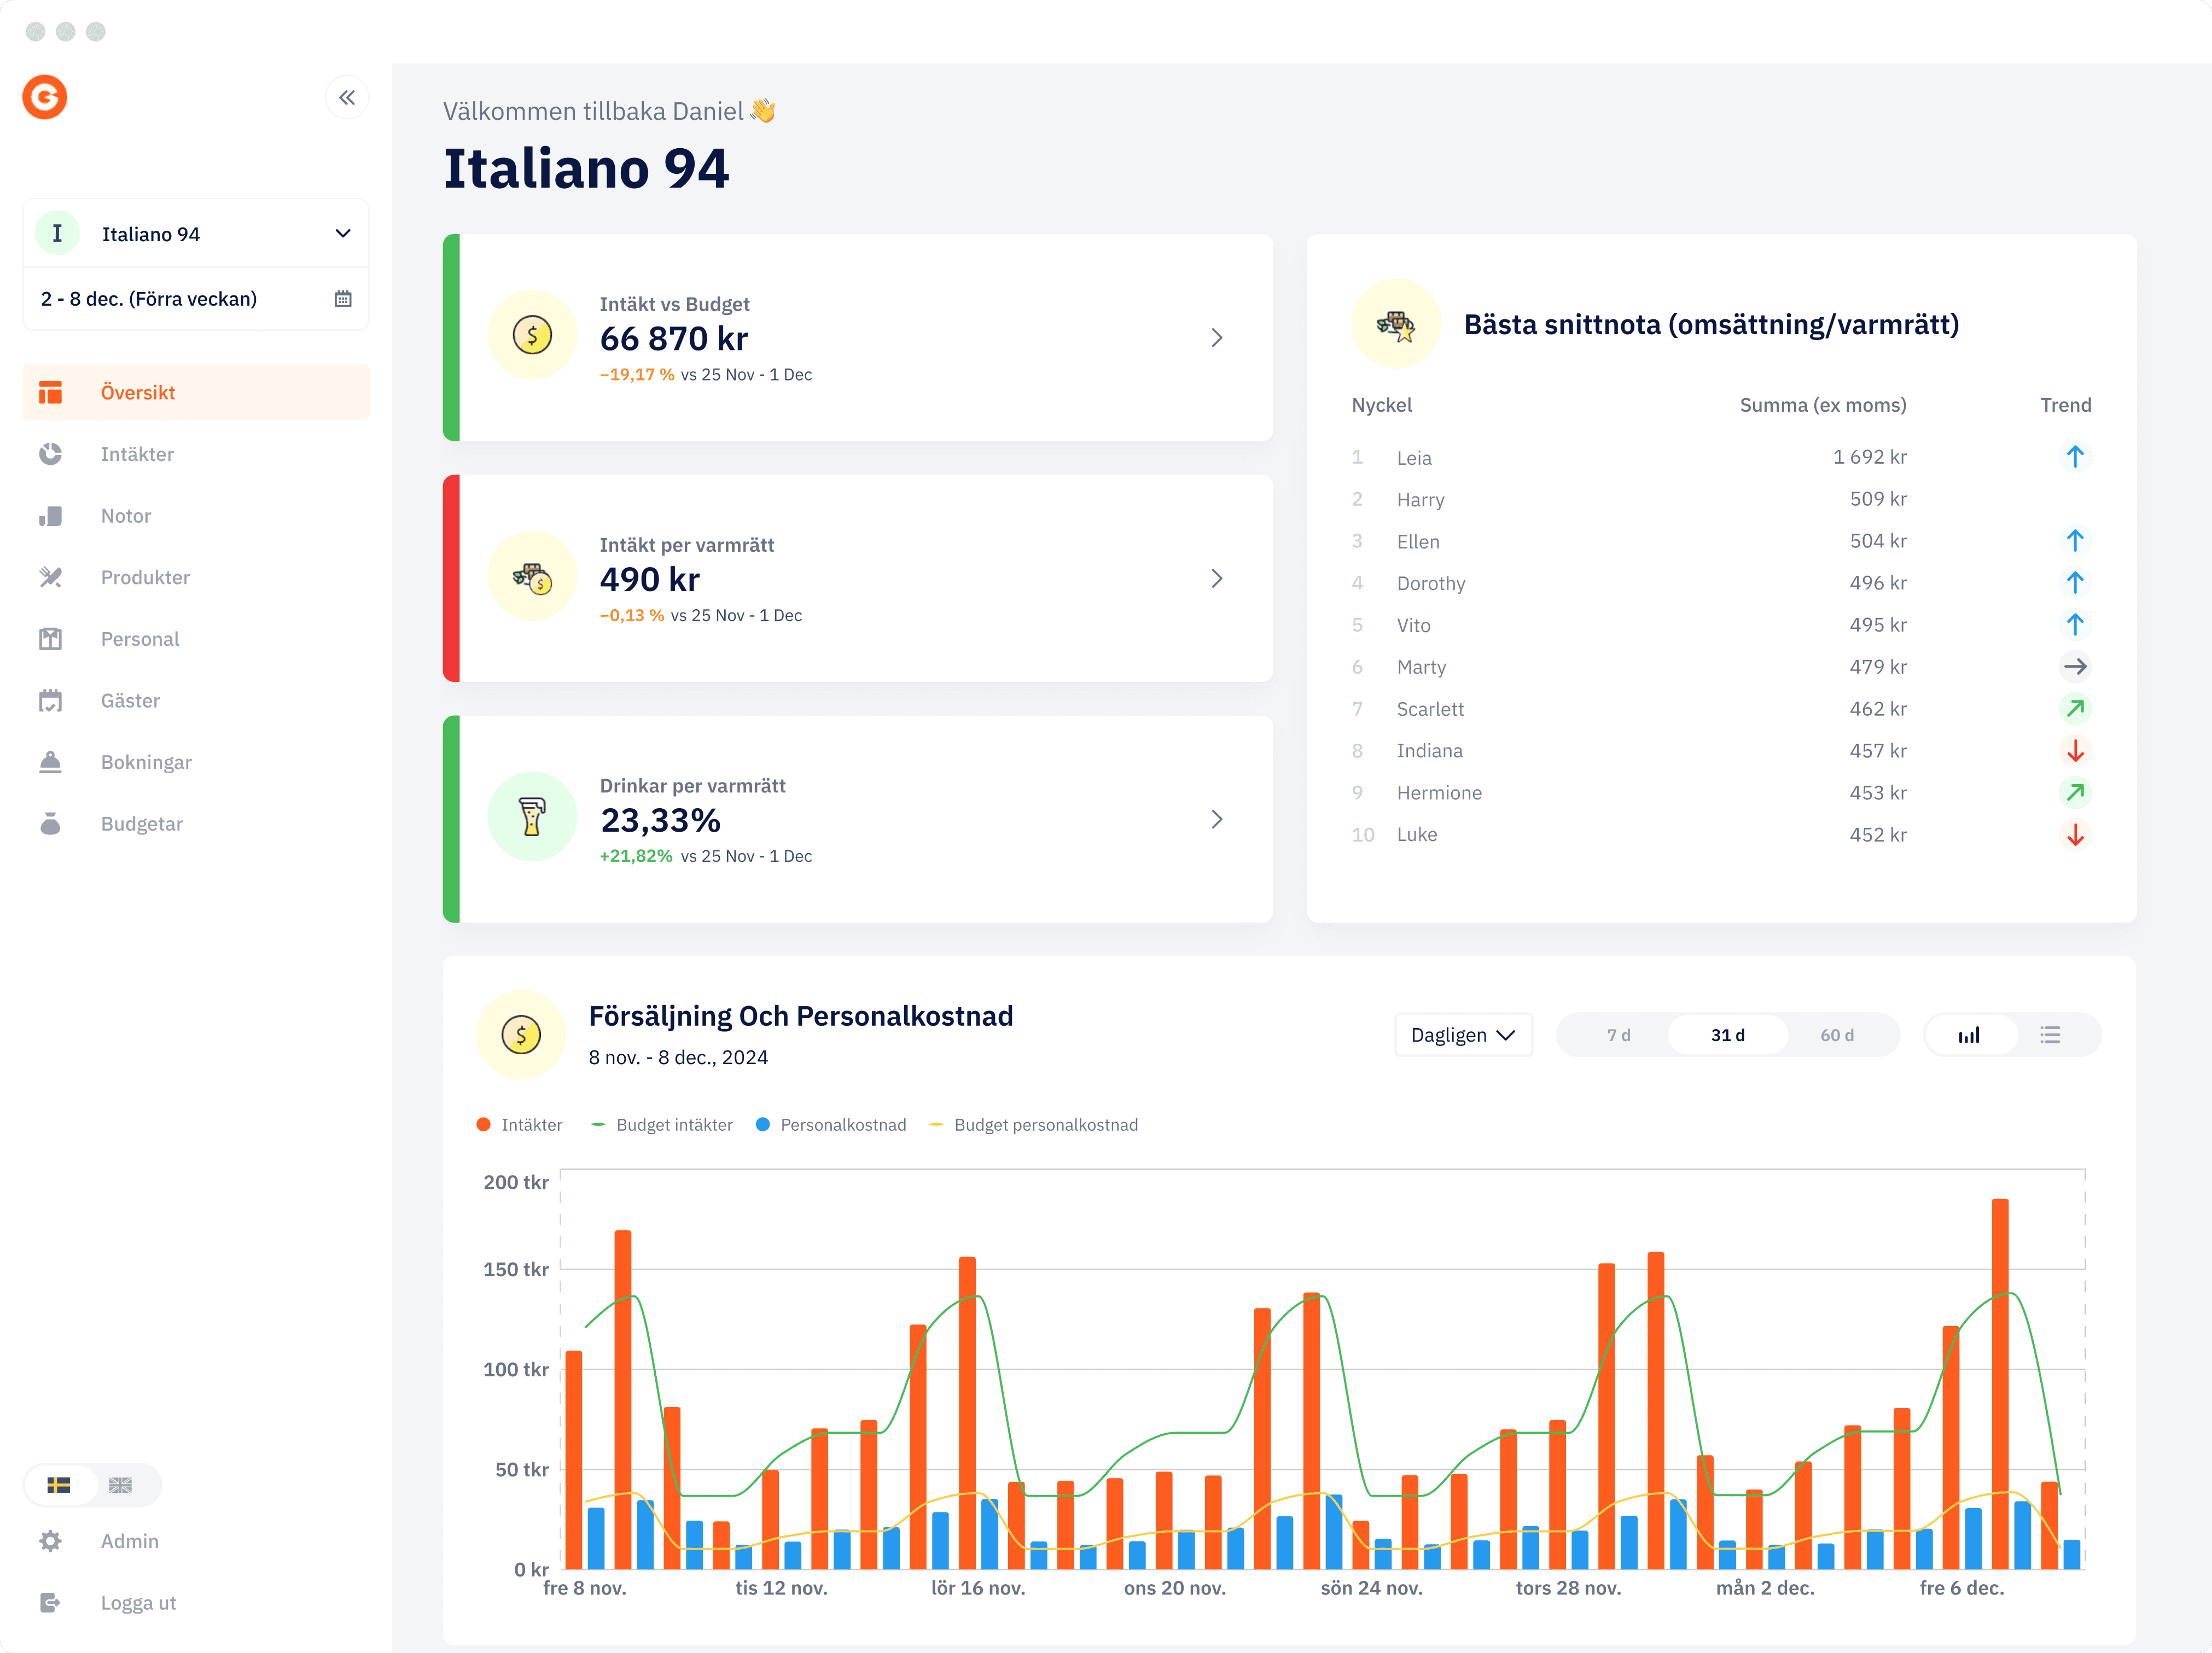
Task: Click Logga ut to sign out
Action: (x=137, y=1602)
